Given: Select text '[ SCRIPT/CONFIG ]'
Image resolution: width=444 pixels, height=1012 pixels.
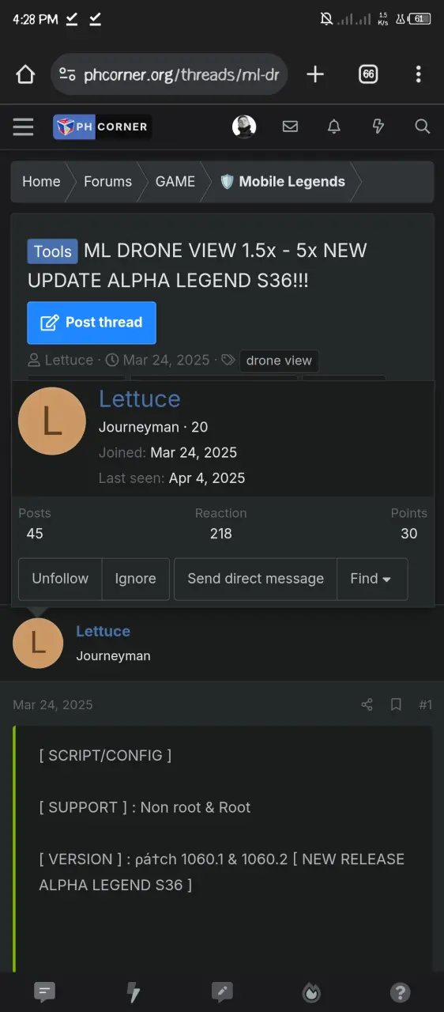Looking at the screenshot, I should pyautogui.click(x=105, y=755).
